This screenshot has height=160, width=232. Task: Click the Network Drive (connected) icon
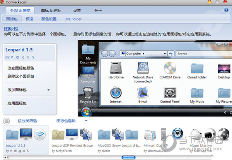[x=143, y=68]
